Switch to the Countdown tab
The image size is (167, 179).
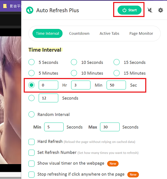pos(79,33)
